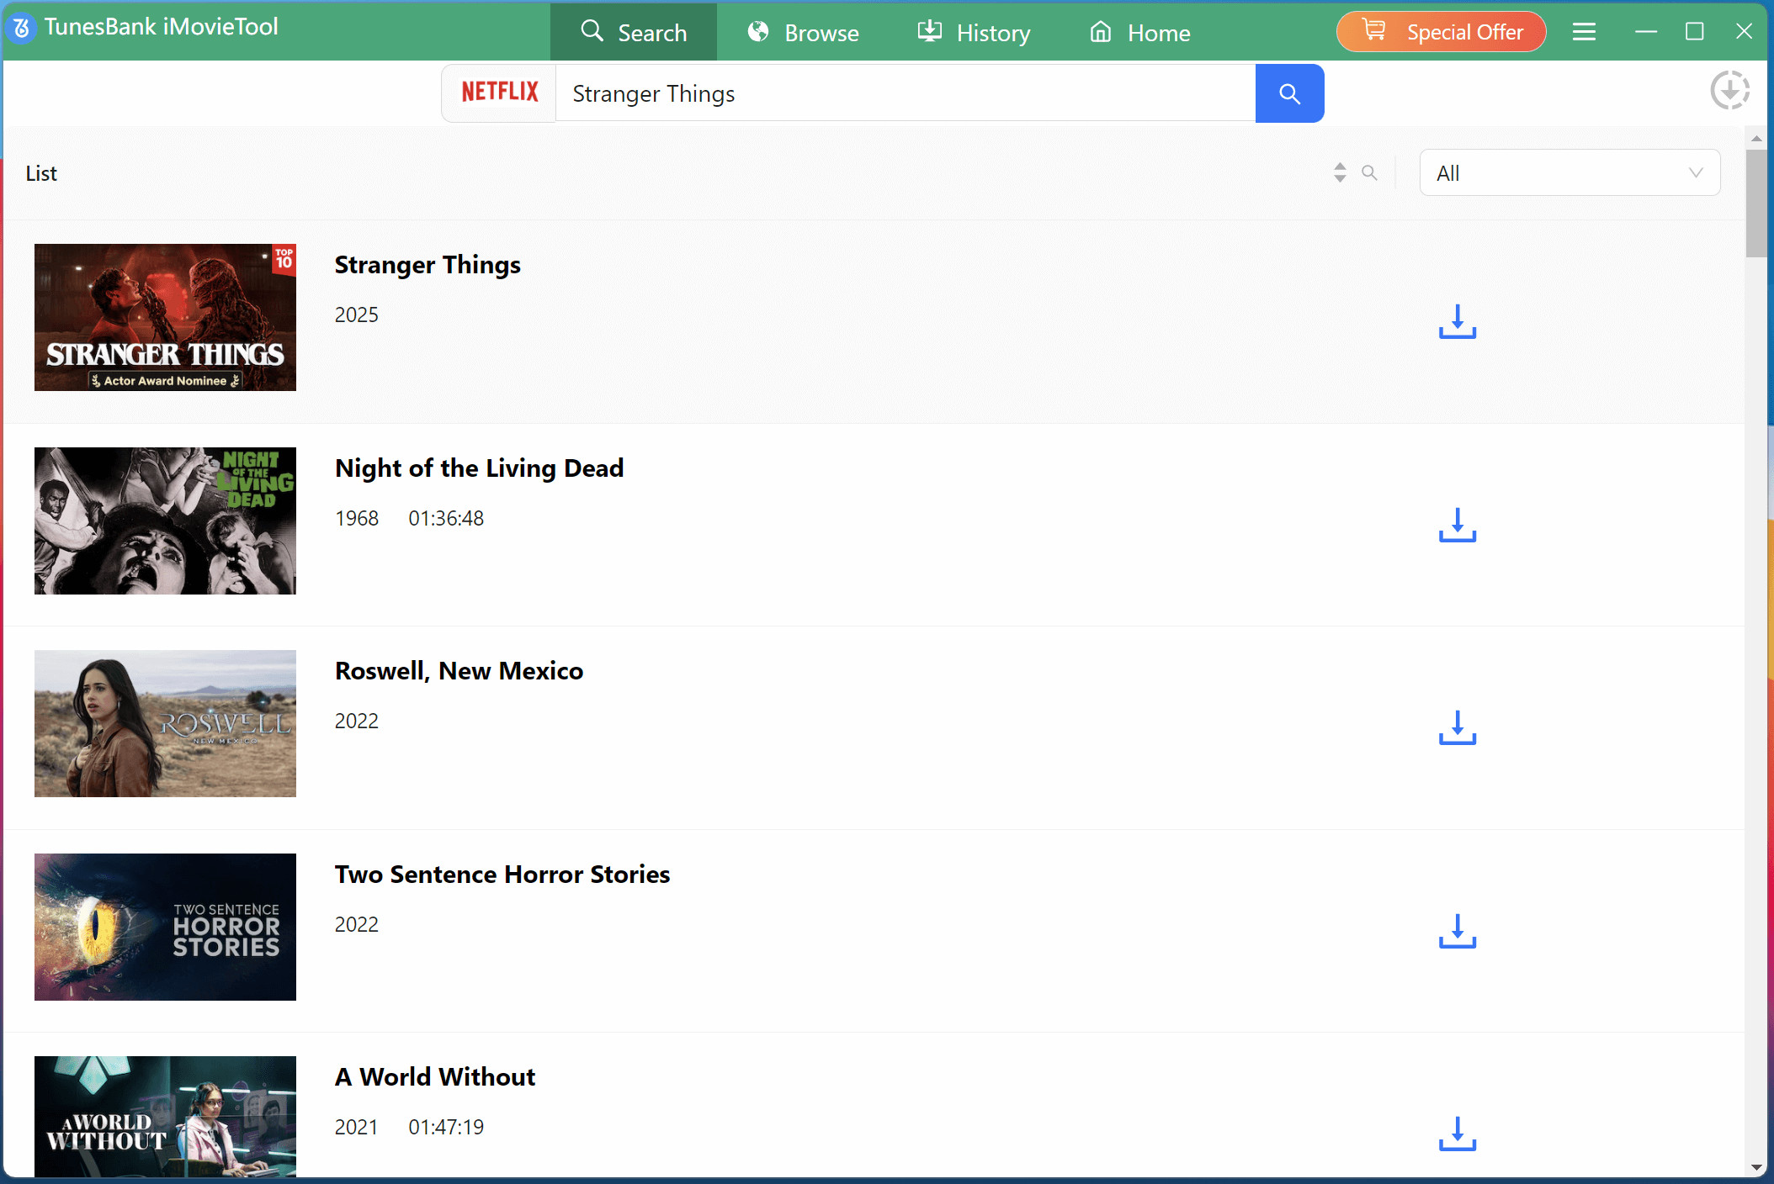Open the hamburger menu icon
1774x1184 pixels.
(1584, 32)
